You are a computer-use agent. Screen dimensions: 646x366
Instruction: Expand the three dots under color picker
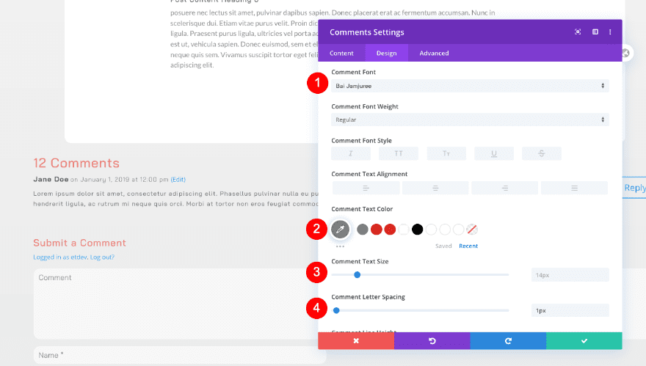coord(340,246)
